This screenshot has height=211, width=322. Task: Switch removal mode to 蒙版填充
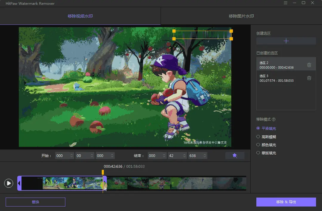click(x=258, y=153)
